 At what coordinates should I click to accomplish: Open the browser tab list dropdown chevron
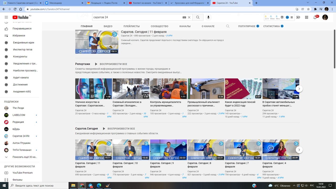[x=308, y=3]
